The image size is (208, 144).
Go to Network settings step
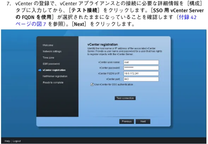[52, 52]
